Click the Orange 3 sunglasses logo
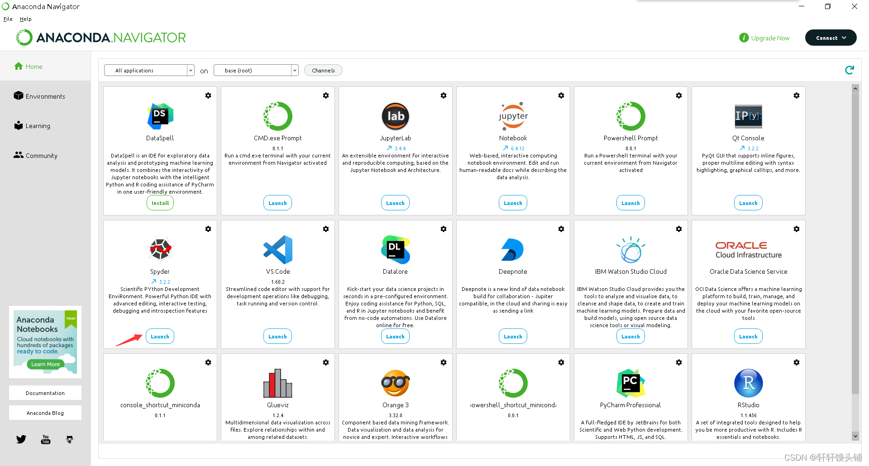869x466 pixels. click(x=396, y=383)
